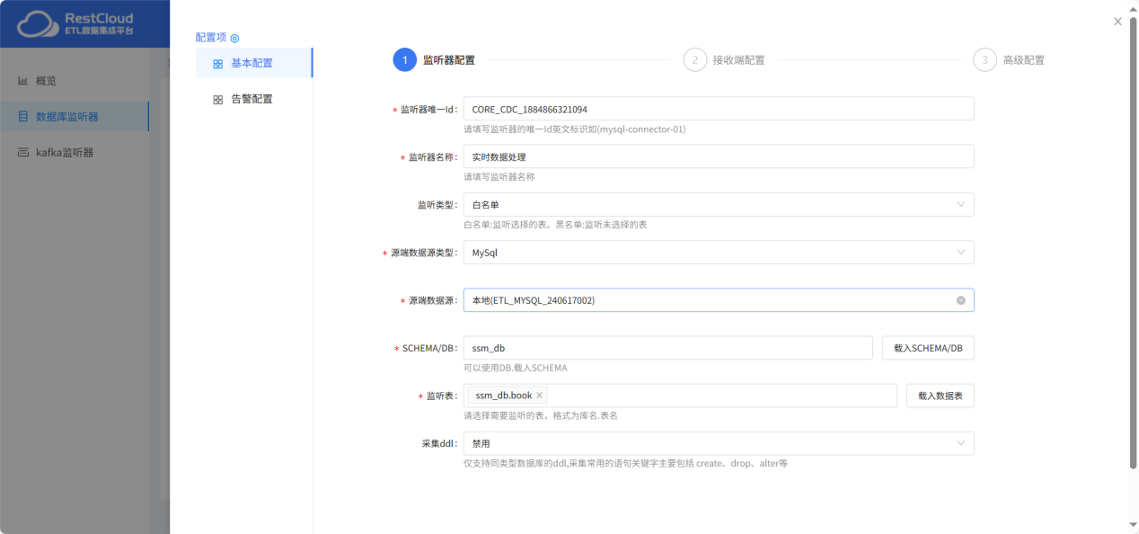Click the 载入SCHEMA/DB button

[928, 348]
